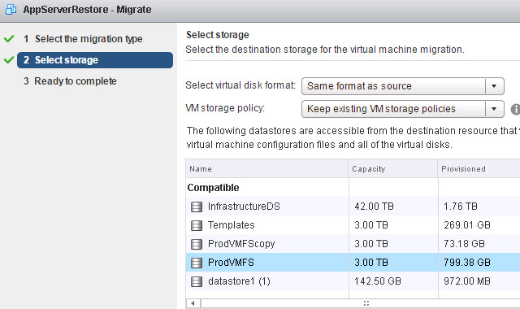Click the 269.01 GB provisioned cell

click(467, 225)
